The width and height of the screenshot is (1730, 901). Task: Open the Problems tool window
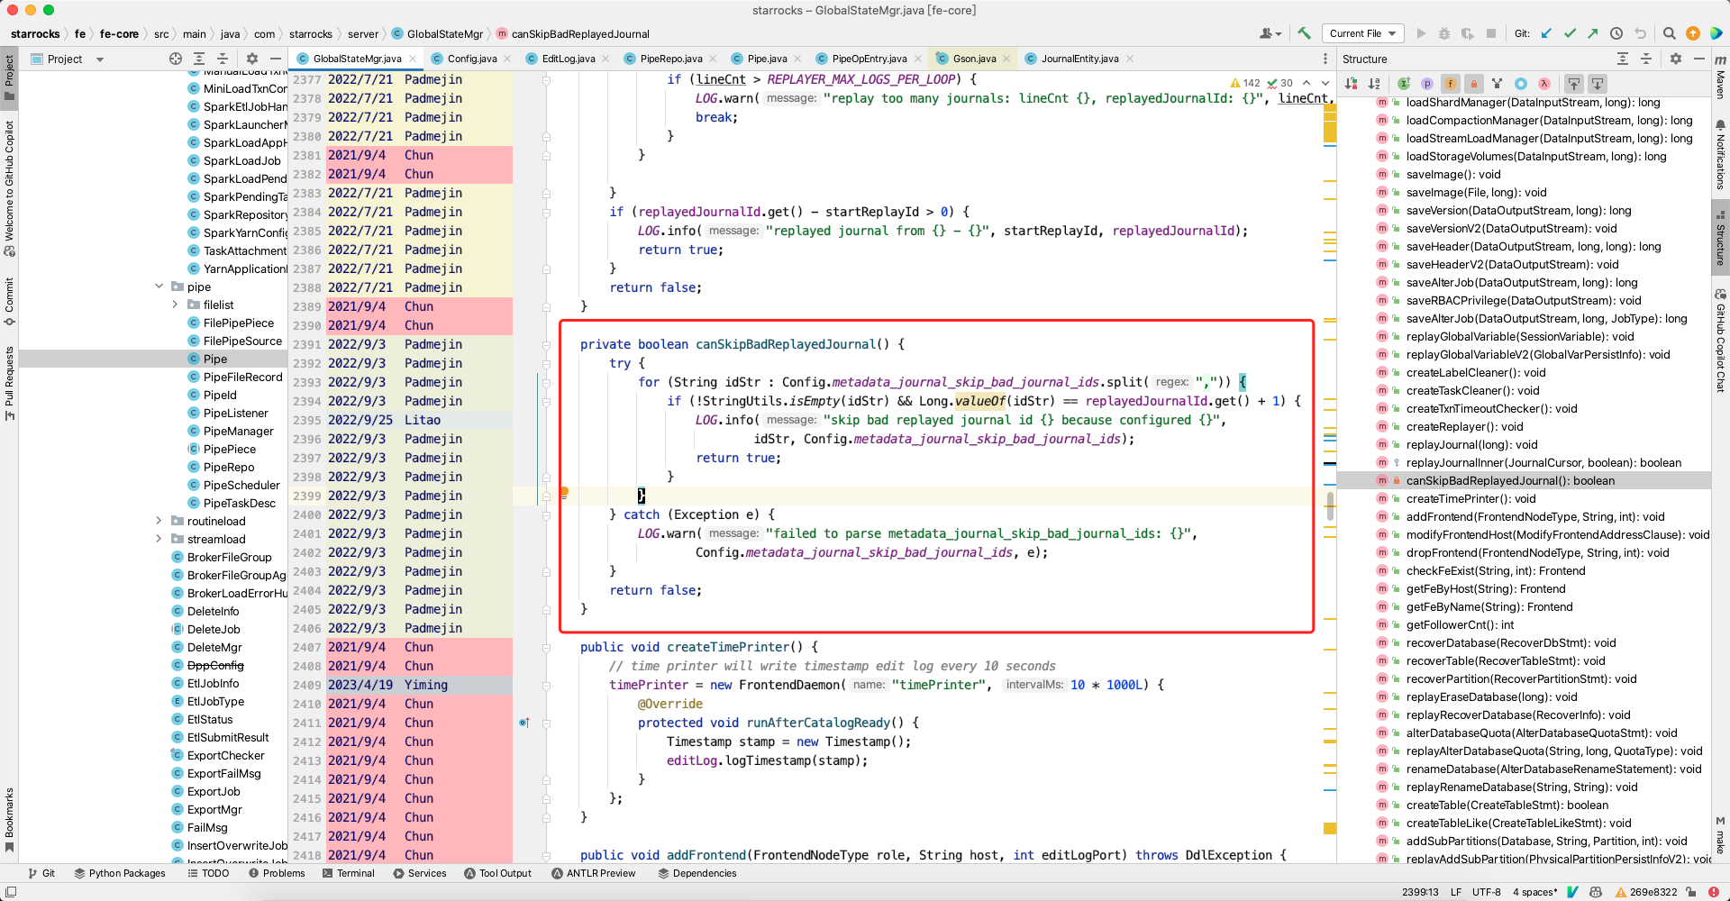[277, 873]
